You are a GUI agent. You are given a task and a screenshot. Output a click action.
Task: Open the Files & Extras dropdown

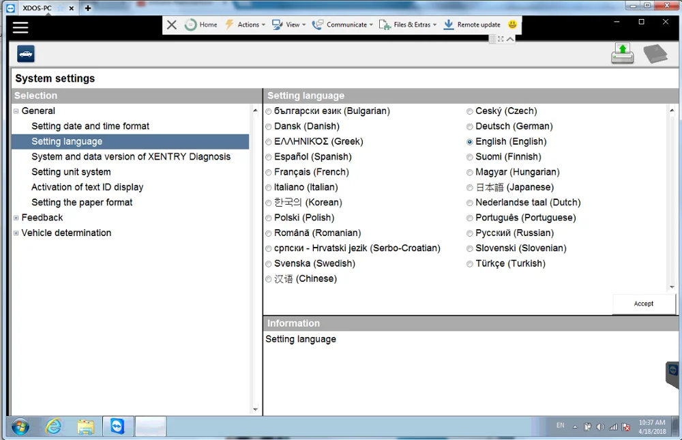408,25
